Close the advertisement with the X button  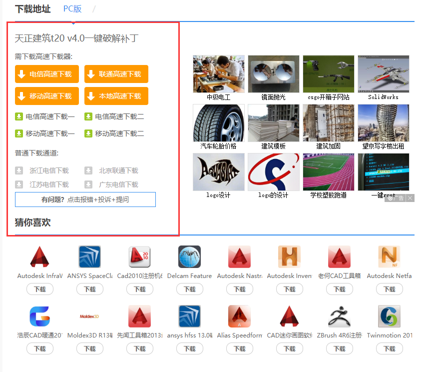[x=410, y=198]
